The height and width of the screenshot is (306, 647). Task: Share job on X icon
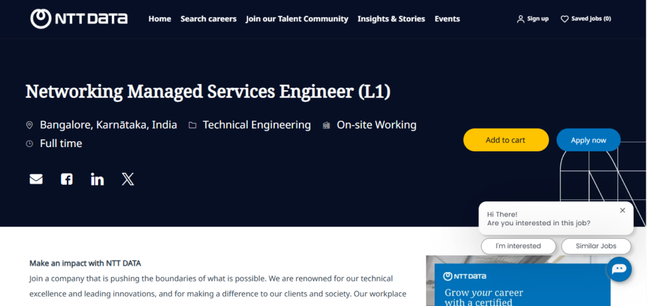(128, 179)
